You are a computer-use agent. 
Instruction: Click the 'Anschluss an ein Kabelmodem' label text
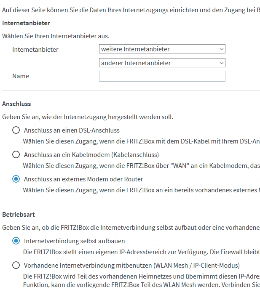tap(91, 155)
